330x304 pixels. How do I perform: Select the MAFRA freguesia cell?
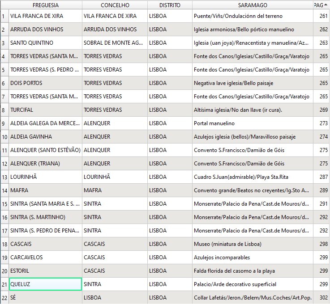[45, 190]
